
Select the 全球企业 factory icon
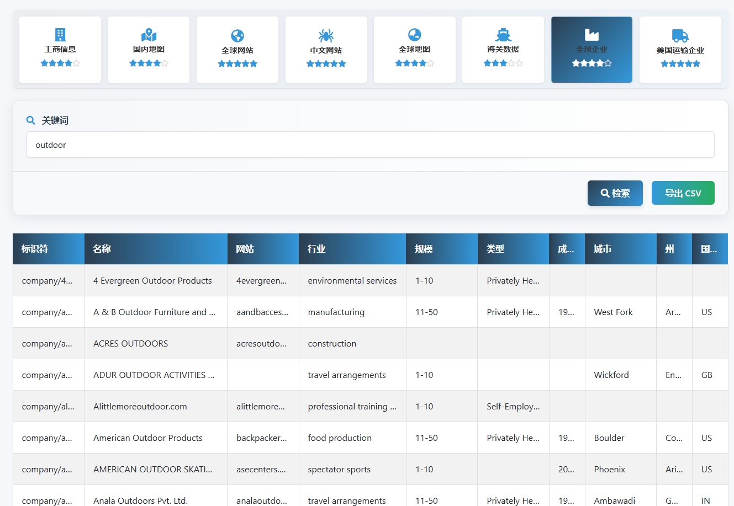(x=592, y=35)
